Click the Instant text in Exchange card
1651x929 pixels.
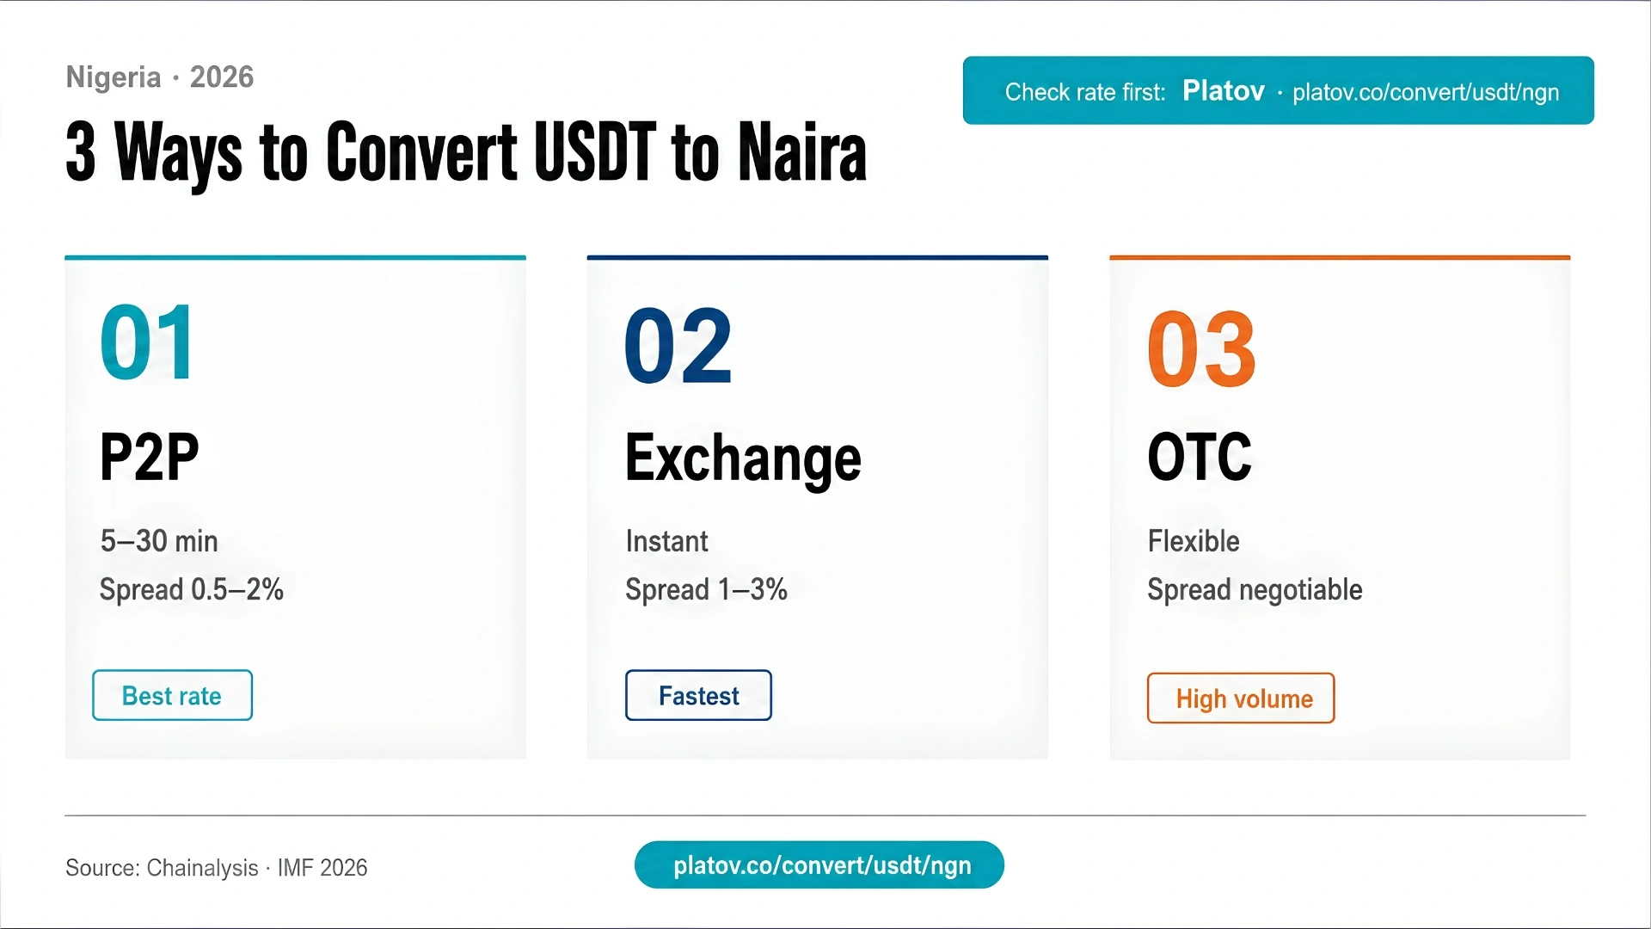pos(666,541)
